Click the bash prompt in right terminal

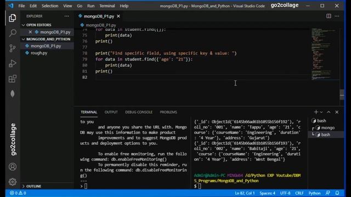tap(200, 186)
